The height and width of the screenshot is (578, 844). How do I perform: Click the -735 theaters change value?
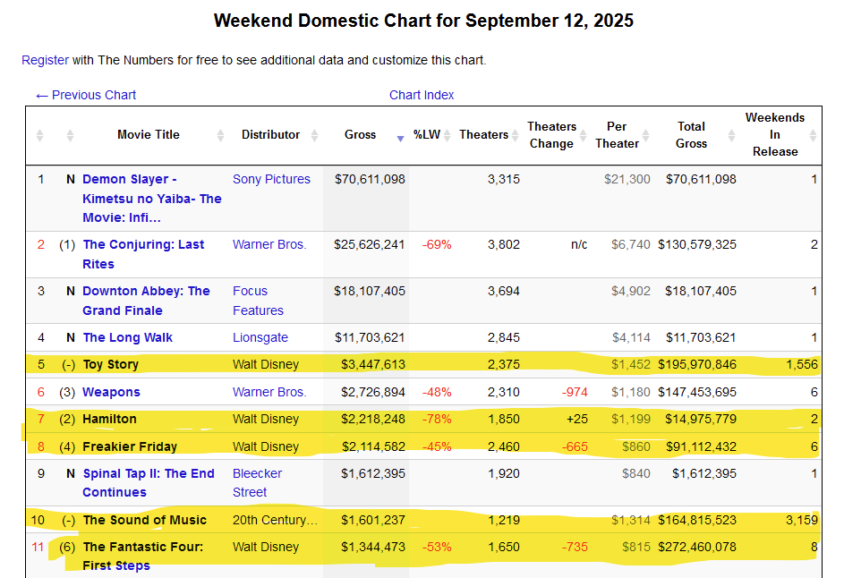(x=575, y=548)
